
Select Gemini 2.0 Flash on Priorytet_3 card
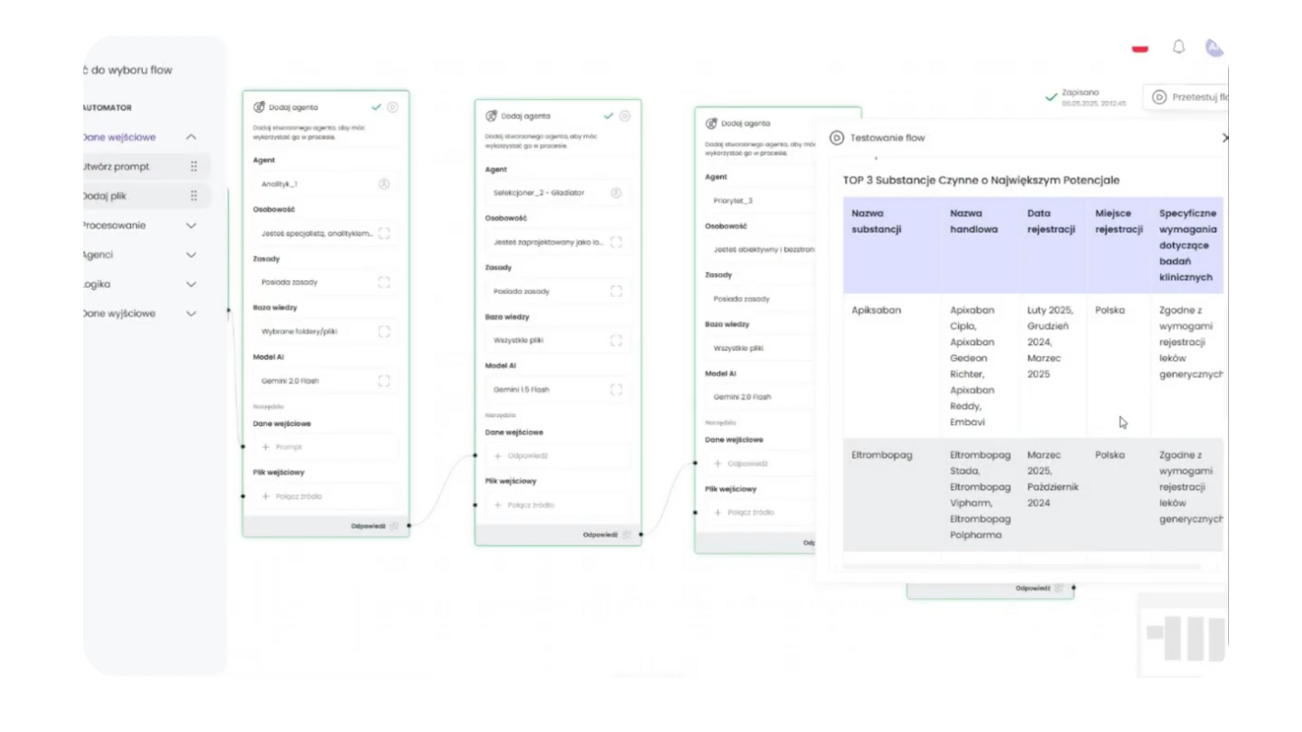click(x=760, y=397)
